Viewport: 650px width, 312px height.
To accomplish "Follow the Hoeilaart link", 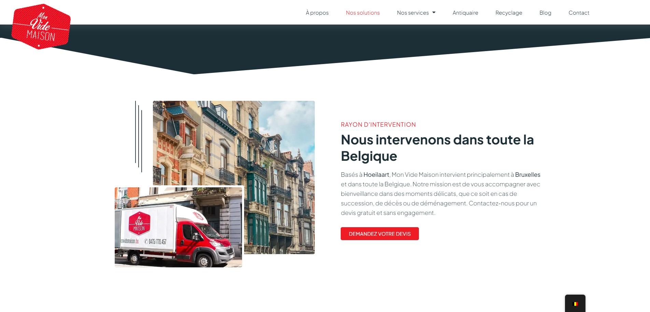I will [x=376, y=175].
